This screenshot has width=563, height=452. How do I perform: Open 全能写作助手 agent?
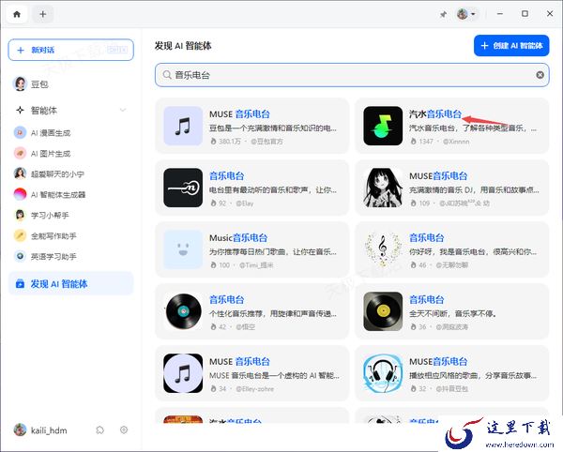(x=70, y=235)
